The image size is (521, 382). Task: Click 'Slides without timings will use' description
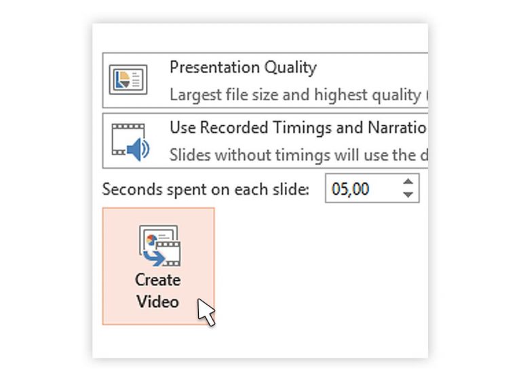(x=297, y=155)
